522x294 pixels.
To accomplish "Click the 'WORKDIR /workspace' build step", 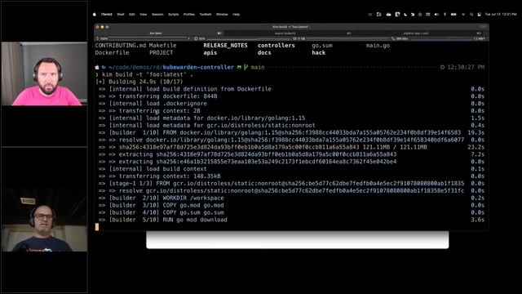I will [193, 198].
